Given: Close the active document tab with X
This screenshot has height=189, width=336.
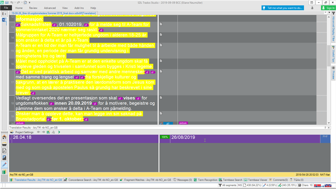Looking at the screenshot, I should (329, 13).
